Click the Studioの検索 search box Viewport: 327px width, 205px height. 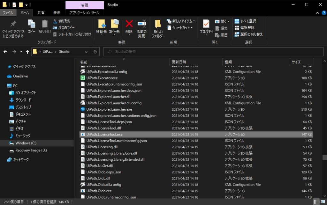(x=213, y=52)
